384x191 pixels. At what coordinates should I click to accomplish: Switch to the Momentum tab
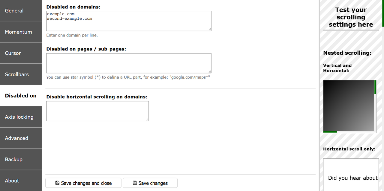tap(21, 32)
